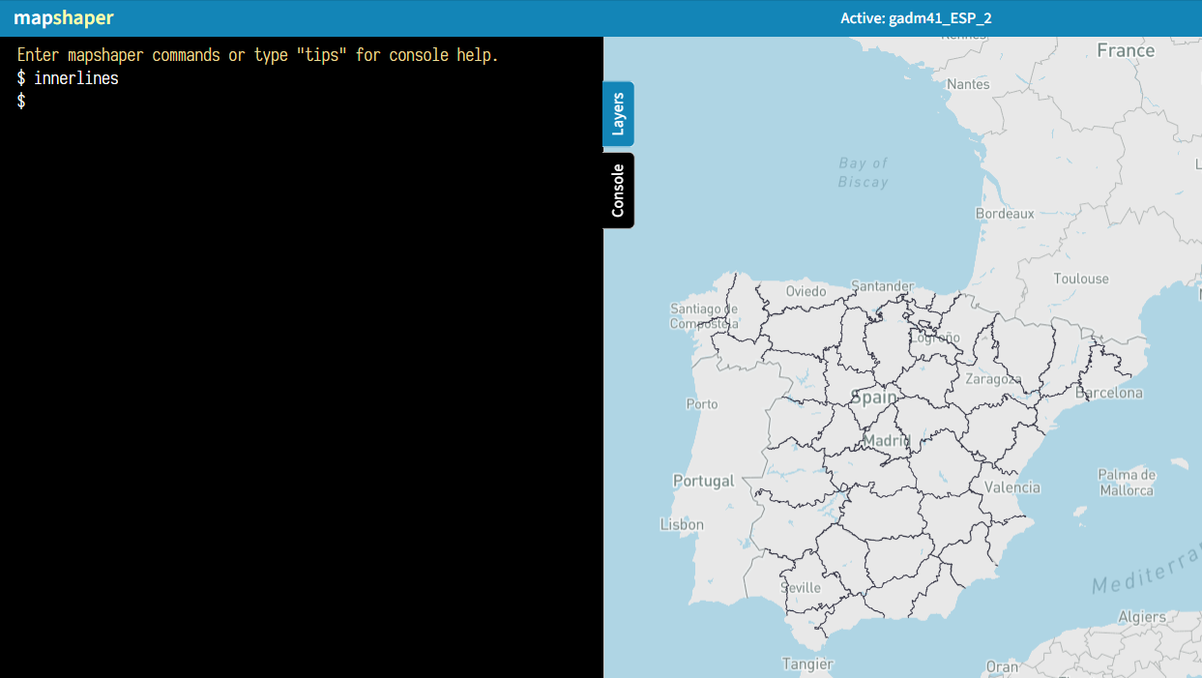The image size is (1202, 678).
Task: Click the "innerlines" command text
Action: click(x=76, y=78)
